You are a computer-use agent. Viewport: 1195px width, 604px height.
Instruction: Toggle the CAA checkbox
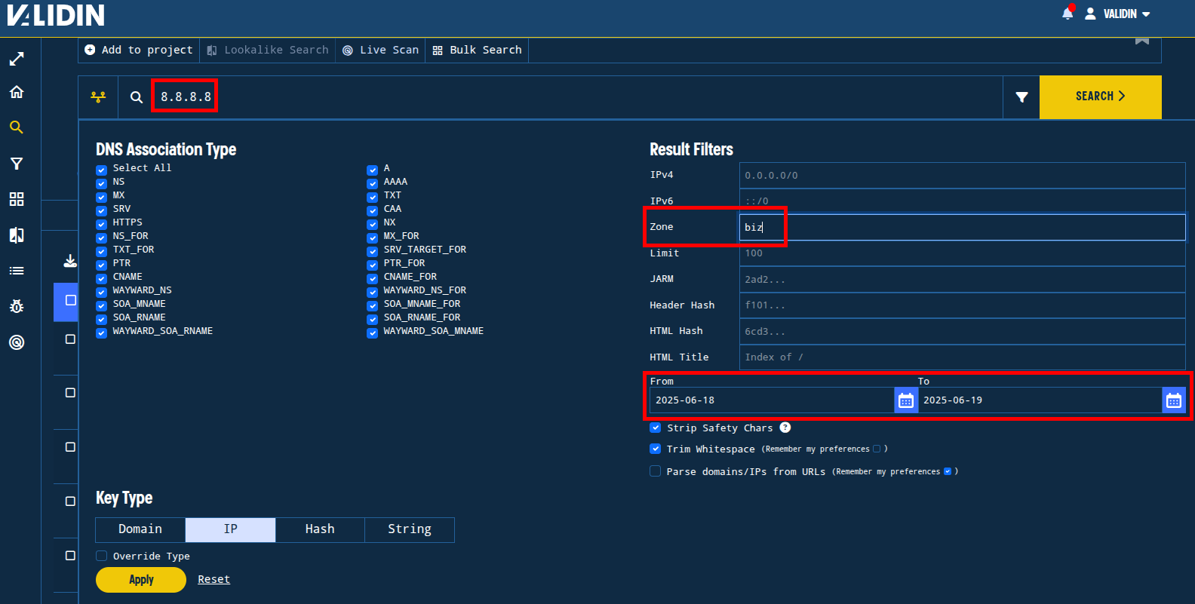coord(372,210)
